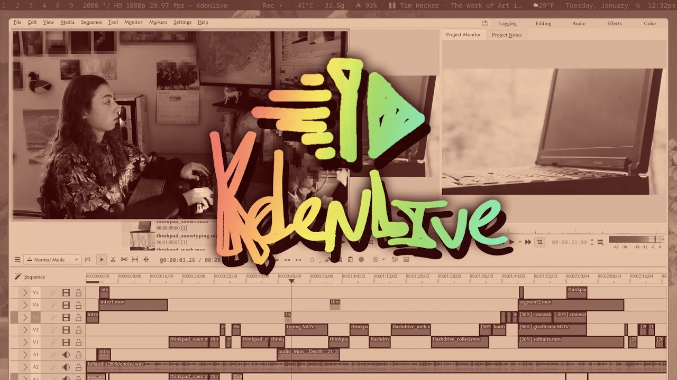
Task: Switch to the Editing workspace layout
Action: pyautogui.click(x=543, y=24)
